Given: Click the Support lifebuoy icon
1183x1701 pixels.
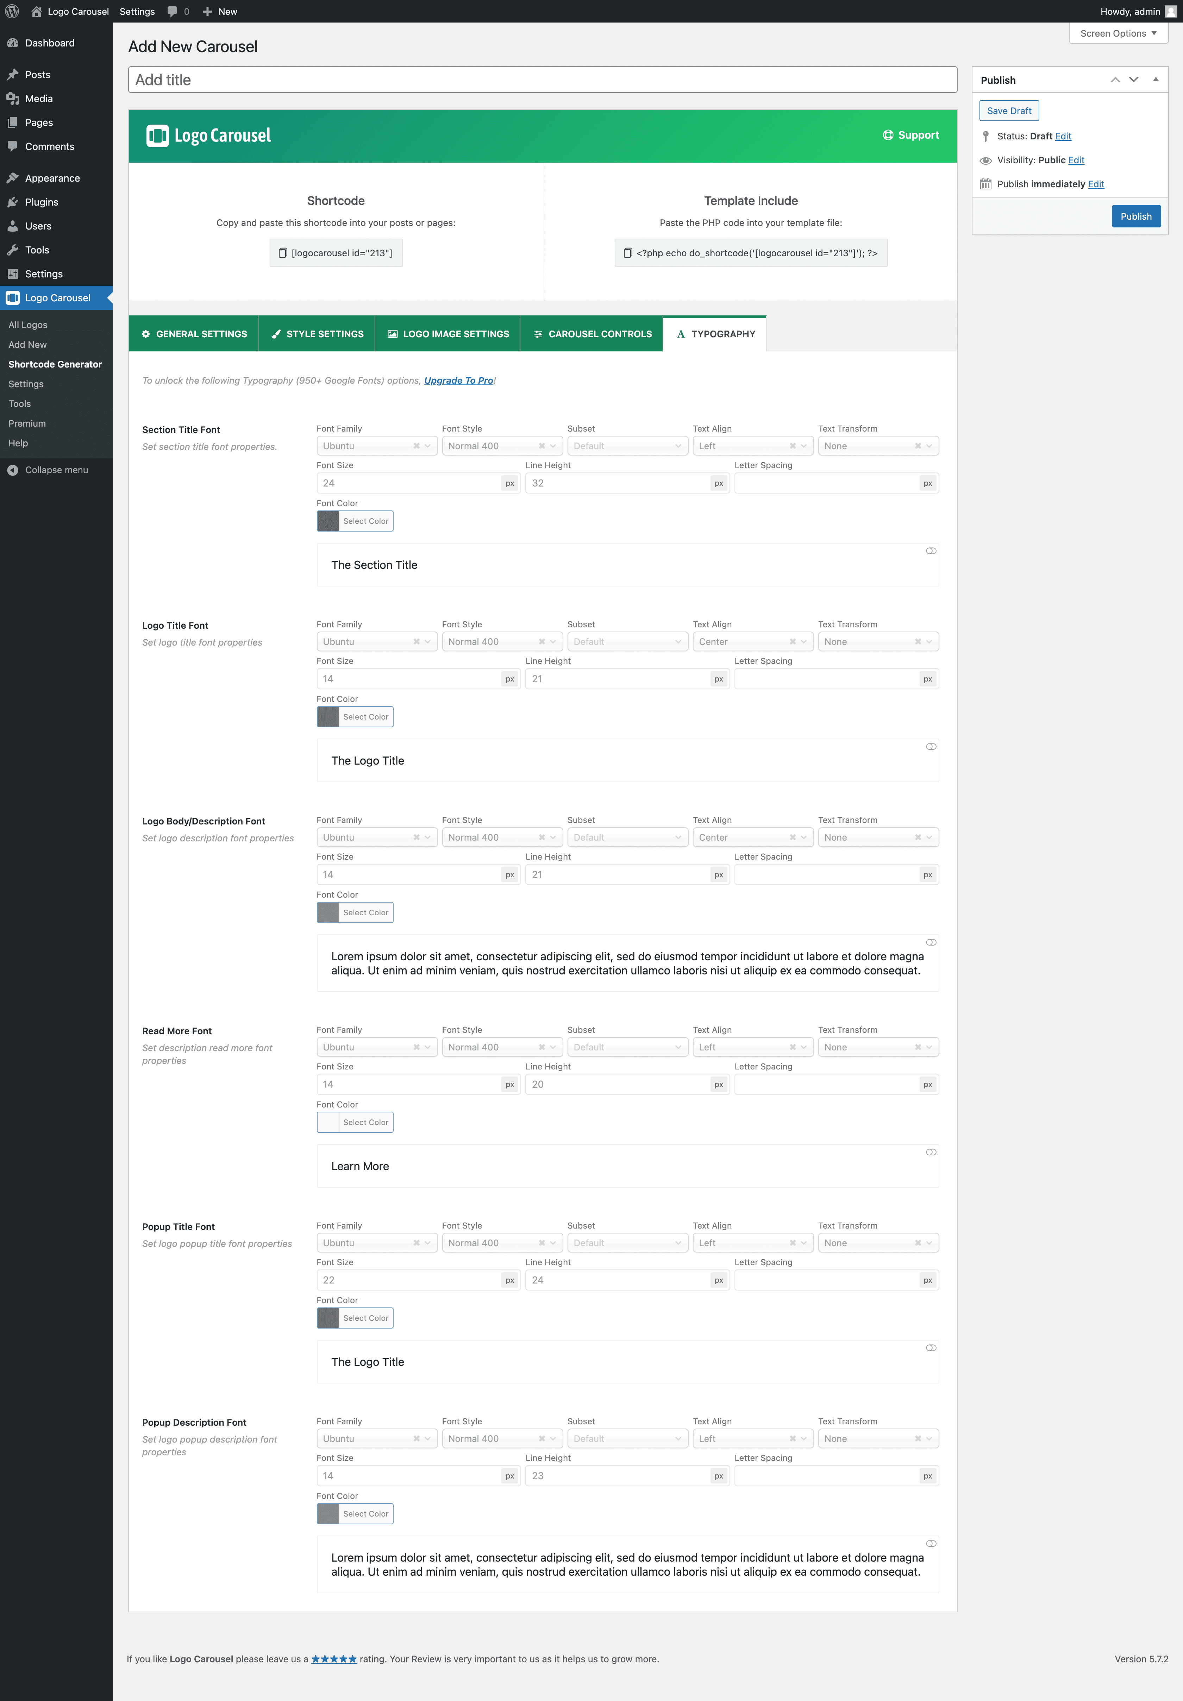Looking at the screenshot, I should coord(888,135).
